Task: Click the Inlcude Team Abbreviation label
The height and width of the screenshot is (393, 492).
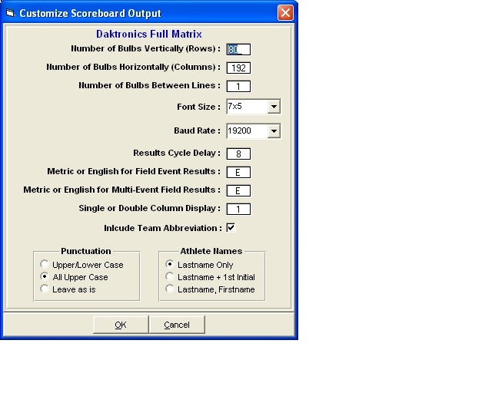Action: pos(163,228)
